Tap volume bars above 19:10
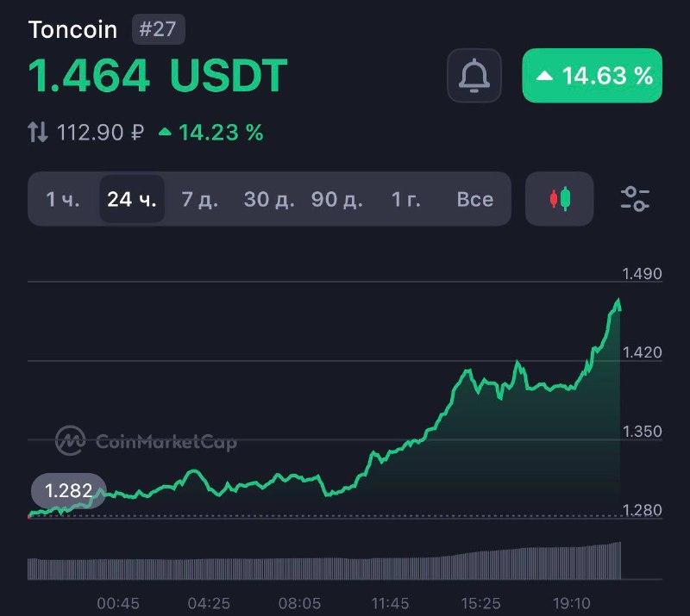Viewport: 690px width, 616px height. tap(571, 563)
